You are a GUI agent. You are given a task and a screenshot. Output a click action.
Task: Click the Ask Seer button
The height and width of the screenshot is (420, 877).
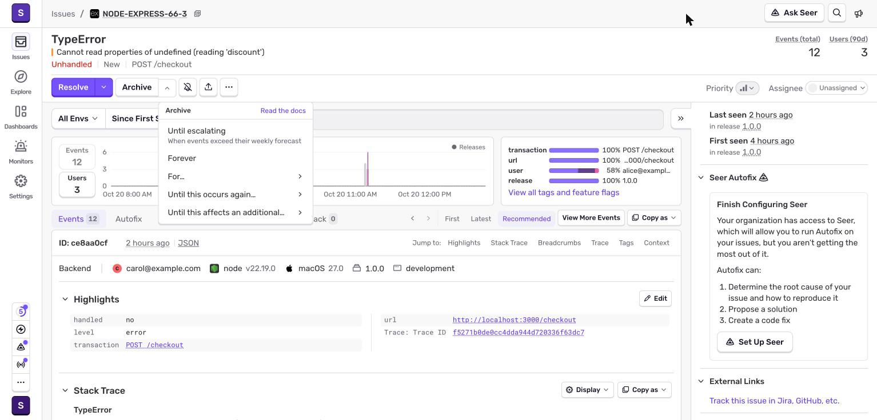click(x=794, y=13)
